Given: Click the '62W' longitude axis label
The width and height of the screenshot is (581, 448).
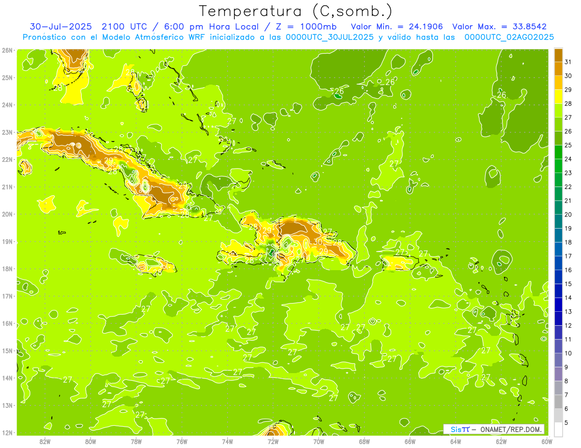Looking at the screenshot, I should [x=501, y=441].
